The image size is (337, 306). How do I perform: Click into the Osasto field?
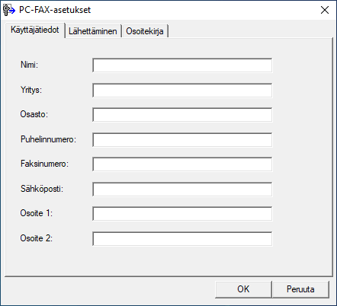pos(182,115)
